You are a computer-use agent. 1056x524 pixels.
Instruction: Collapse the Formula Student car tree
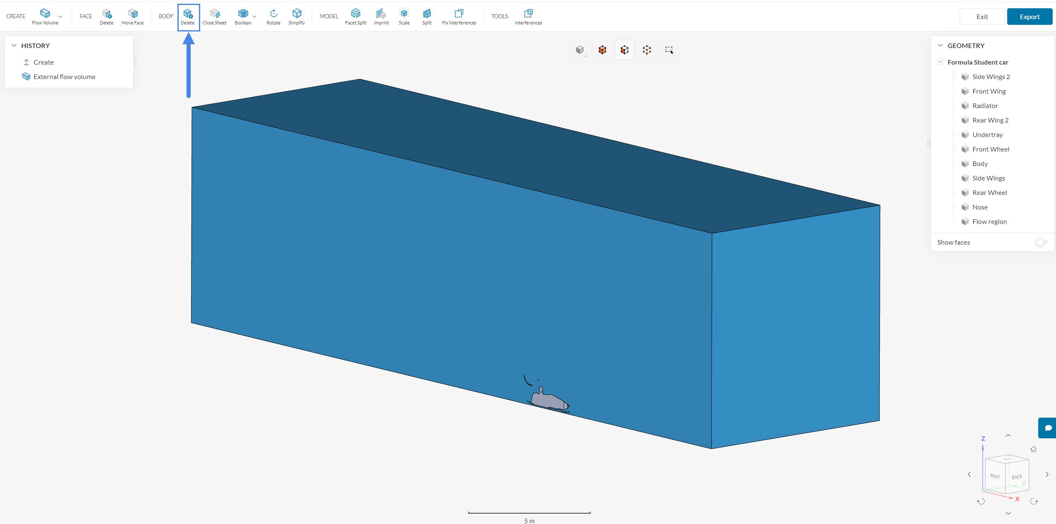click(x=940, y=62)
